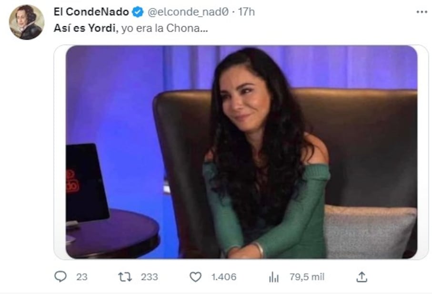The image size is (432, 295).
Task: Click the share upload arrow icon
Action: tap(362, 277)
